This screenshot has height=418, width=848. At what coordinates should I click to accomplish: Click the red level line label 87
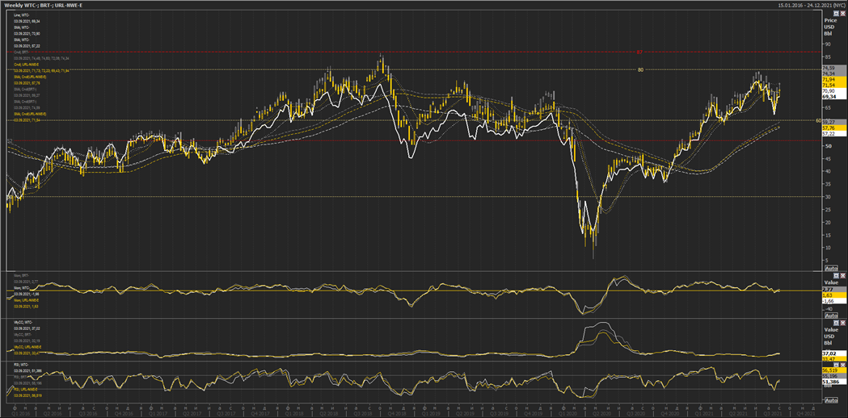(x=639, y=52)
